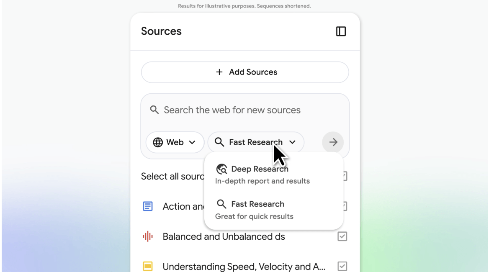Focus the Search the web input field
Image resolution: width=489 pixels, height=272 pixels.
point(243,110)
